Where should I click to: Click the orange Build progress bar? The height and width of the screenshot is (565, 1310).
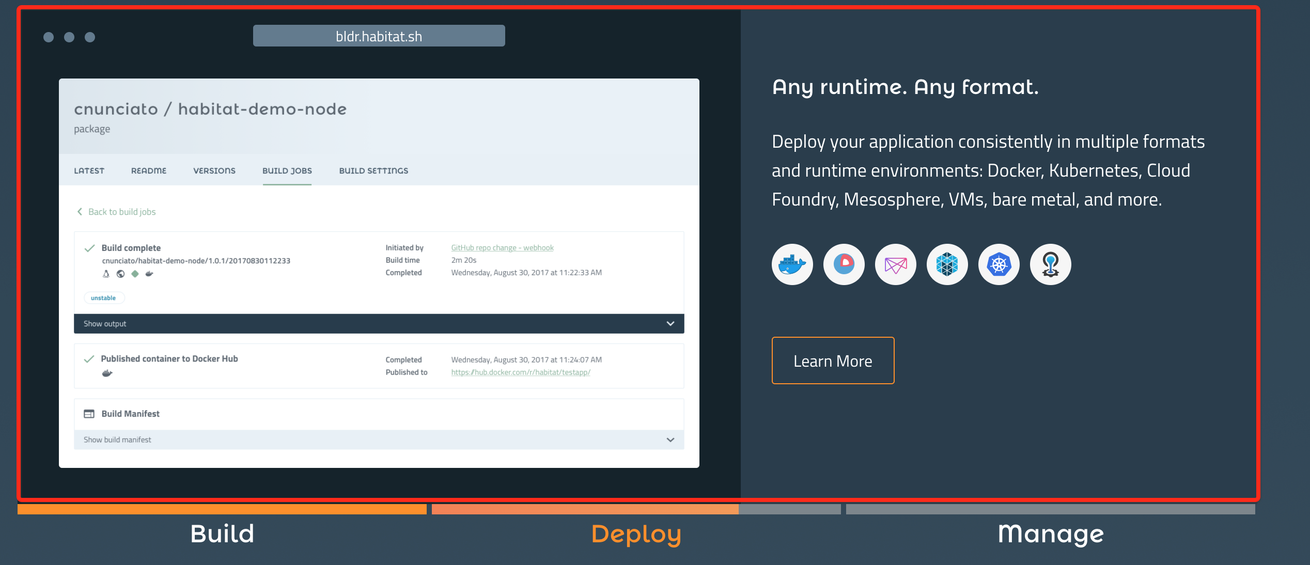click(222, 509)
